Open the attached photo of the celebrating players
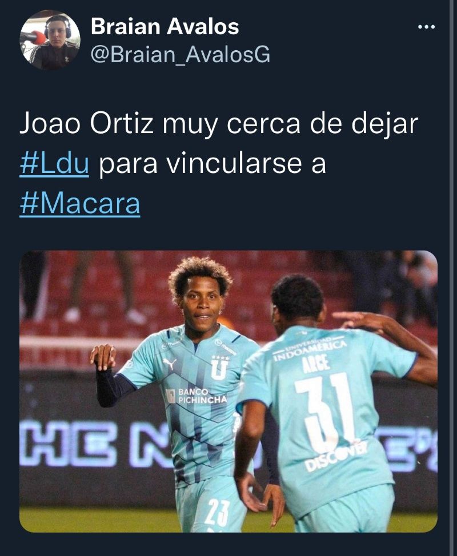457x556 pixels. [x=228, y=392]
